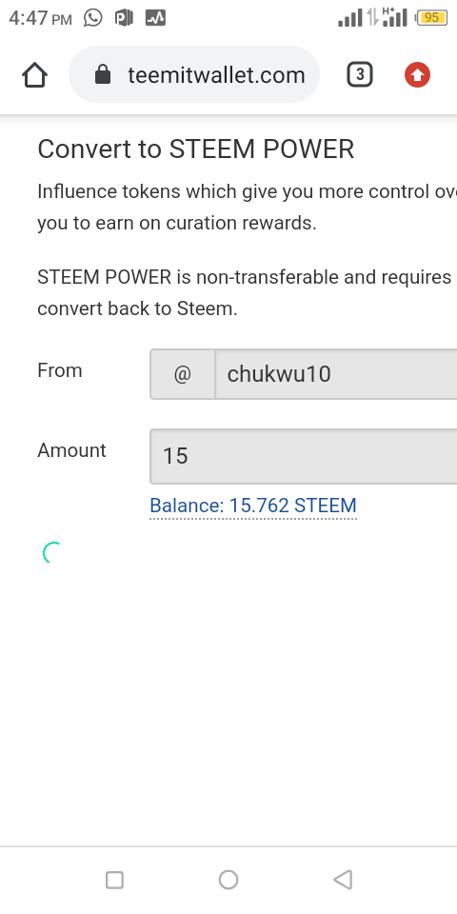Tap the activity monitor notification icon
Screen dimensions: 457x914
click(x=155, y=18)
